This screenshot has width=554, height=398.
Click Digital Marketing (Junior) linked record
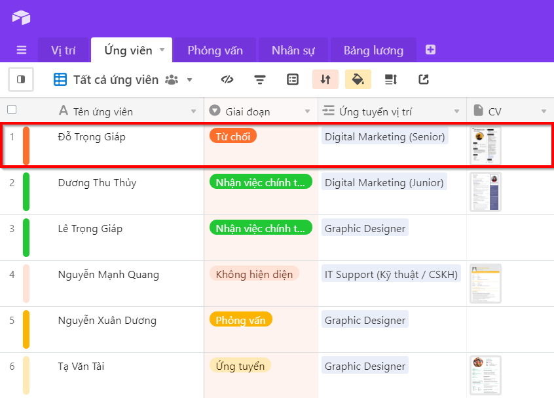(x=384, y=182)
